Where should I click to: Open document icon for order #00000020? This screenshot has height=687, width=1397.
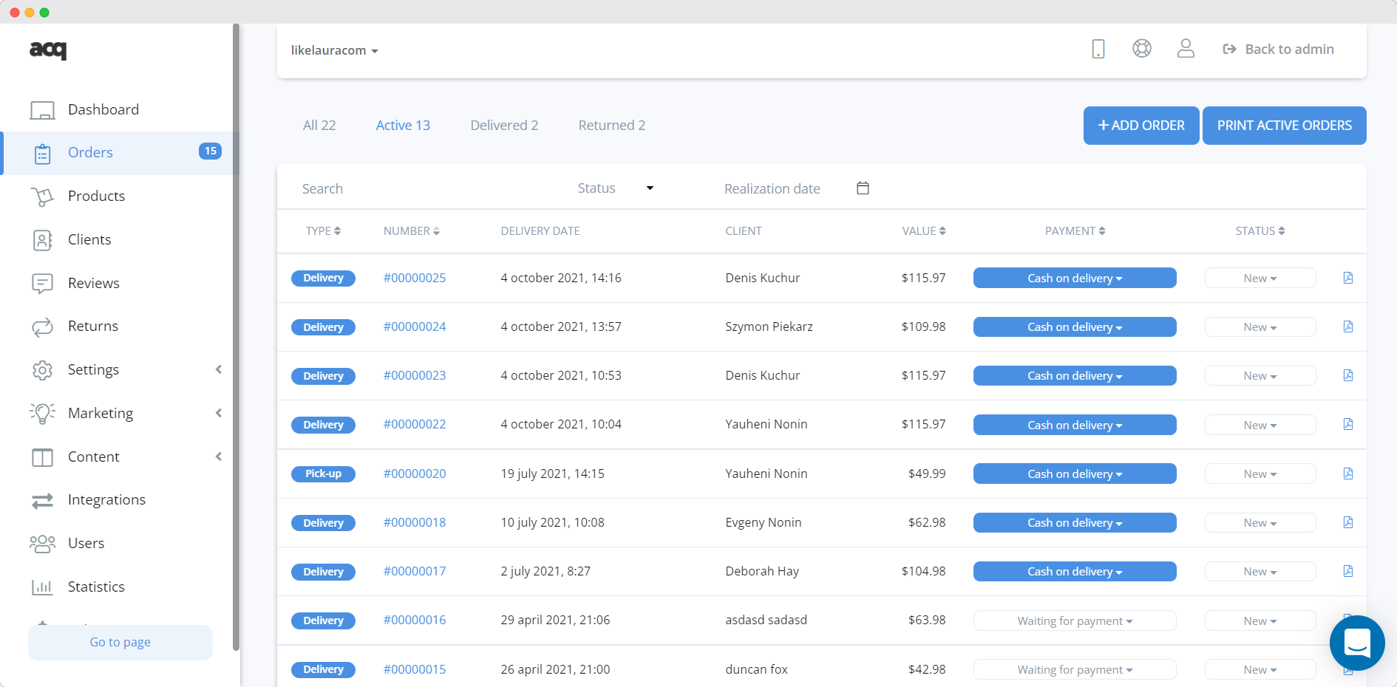pos(1348,474)
